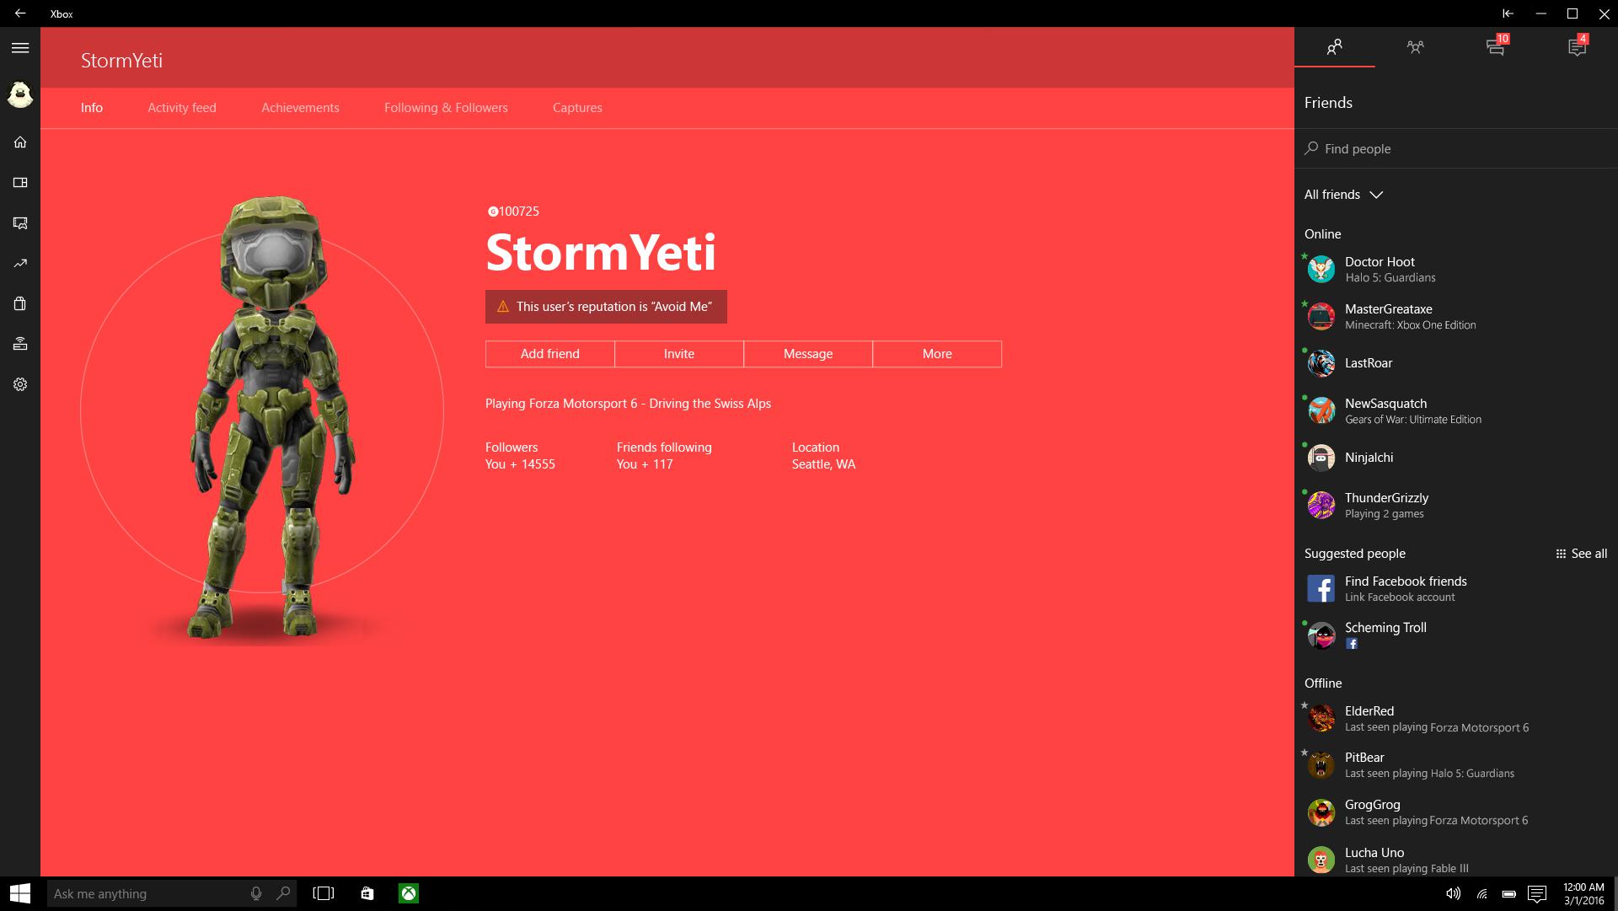
Task: Open the More options button
Action: pyautogui.click(x=936, y=354)
